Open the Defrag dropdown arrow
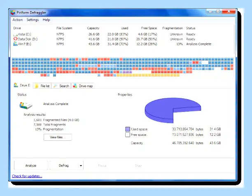Viewport: 252px width, 196px height. point(81,166)
